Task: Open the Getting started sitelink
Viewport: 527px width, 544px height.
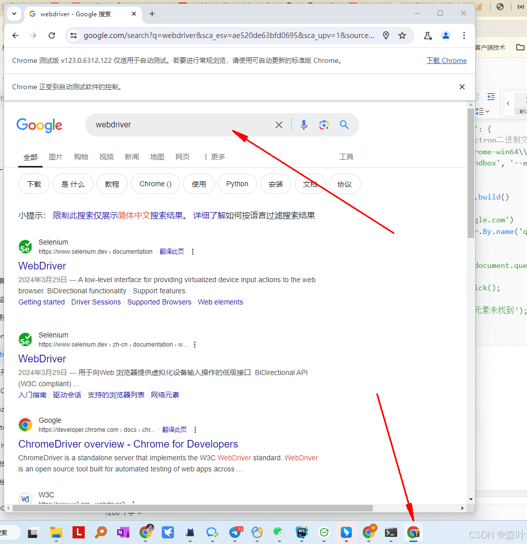Action: 42,302
